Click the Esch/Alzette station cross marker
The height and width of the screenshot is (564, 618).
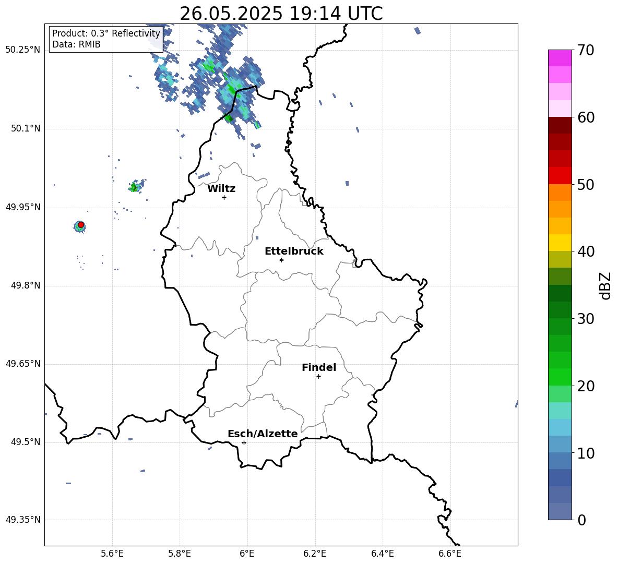coord(244,442)
